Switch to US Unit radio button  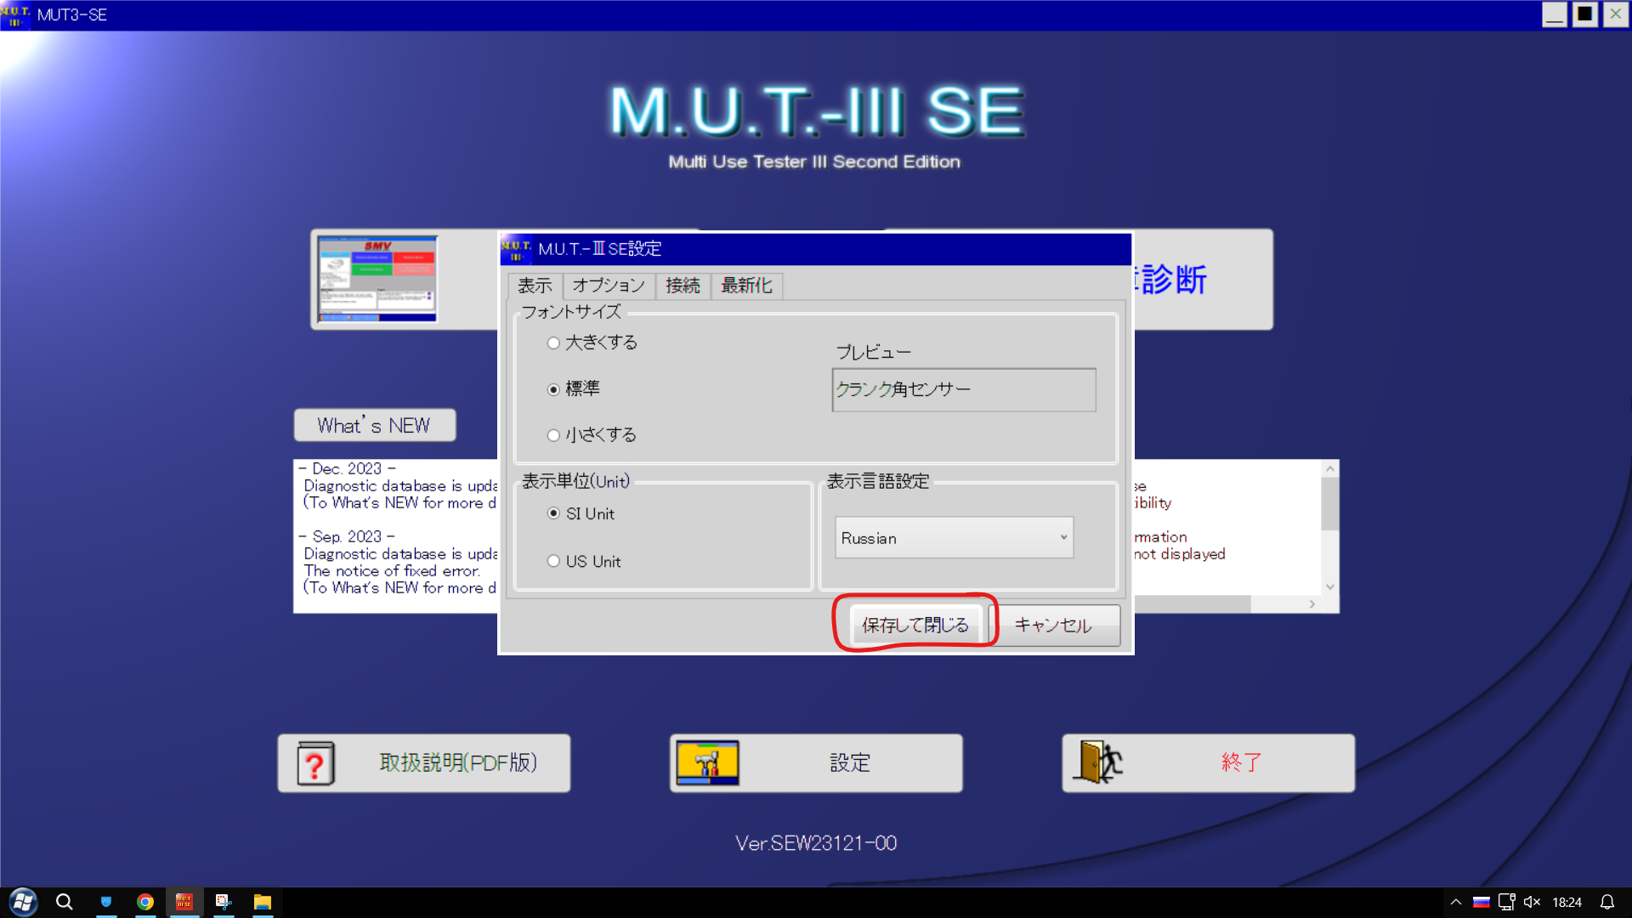tap(553, 561)
